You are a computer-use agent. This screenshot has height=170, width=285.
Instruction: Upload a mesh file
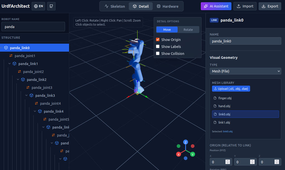point(231,88)
